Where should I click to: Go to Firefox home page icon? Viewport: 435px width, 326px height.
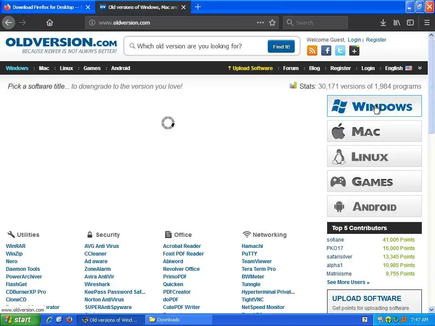pyautogui.click(x=50, y=22)
